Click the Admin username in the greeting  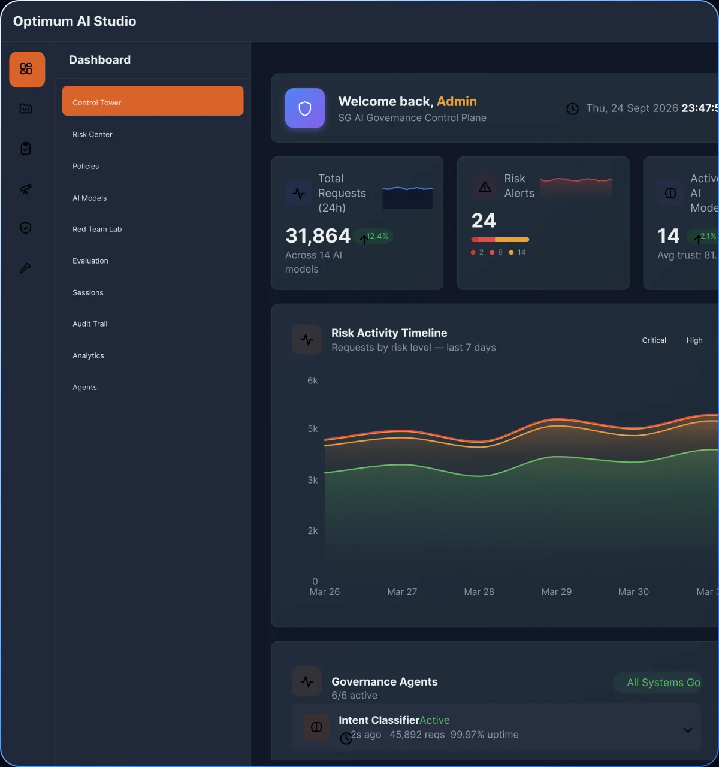point(457,101)
